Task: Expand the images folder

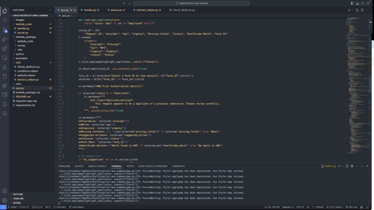Action: [20, 20]
